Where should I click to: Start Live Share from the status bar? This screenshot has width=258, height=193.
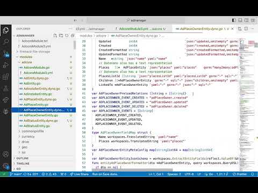pyautogui.click(x=79, y=174)
